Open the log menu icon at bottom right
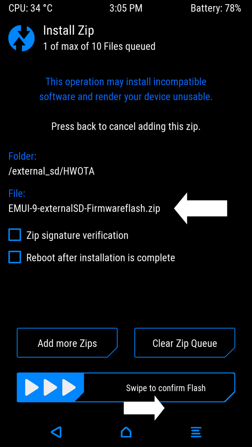 pos(196,432)
